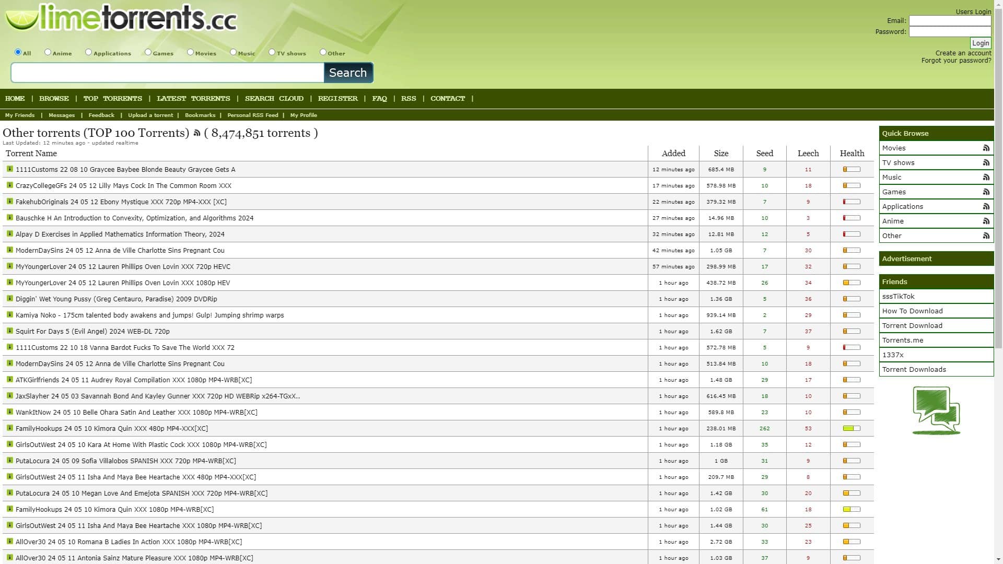Click download arrow icon on the 939.14 MB row
Screen dimensions: 1003x564
9,314
